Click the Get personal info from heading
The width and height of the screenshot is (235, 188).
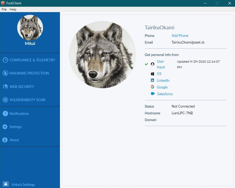pos(162,55)
